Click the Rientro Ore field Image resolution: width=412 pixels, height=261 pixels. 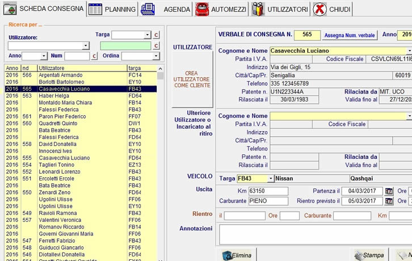pos(289,216)
